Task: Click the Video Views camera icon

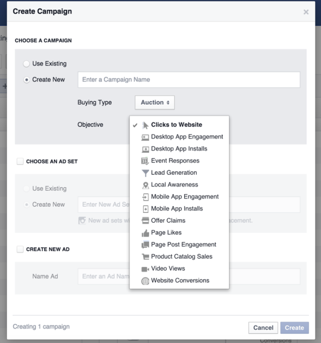Action: (x=145, y=269)
